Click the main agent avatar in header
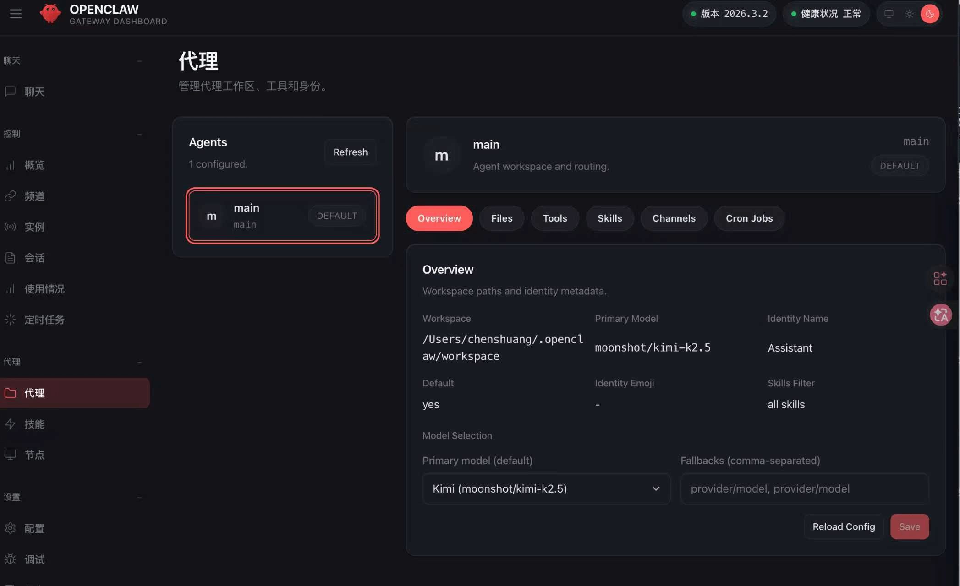 (x=441, y=155)
